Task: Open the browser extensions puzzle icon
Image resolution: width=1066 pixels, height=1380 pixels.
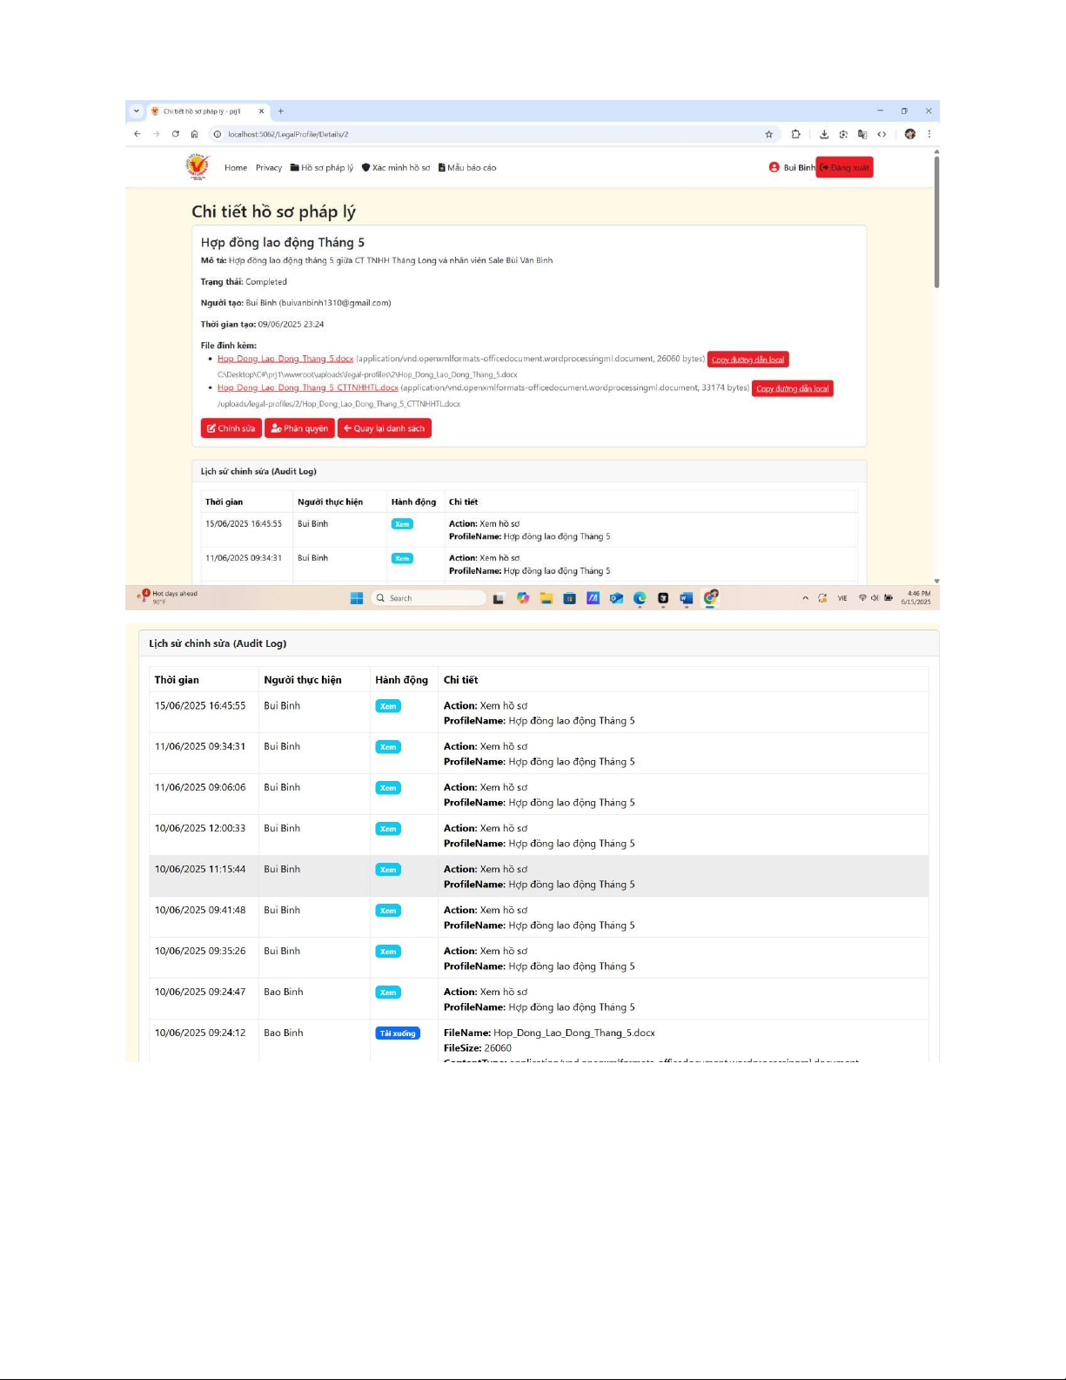Action: click(x=795, y=134)
